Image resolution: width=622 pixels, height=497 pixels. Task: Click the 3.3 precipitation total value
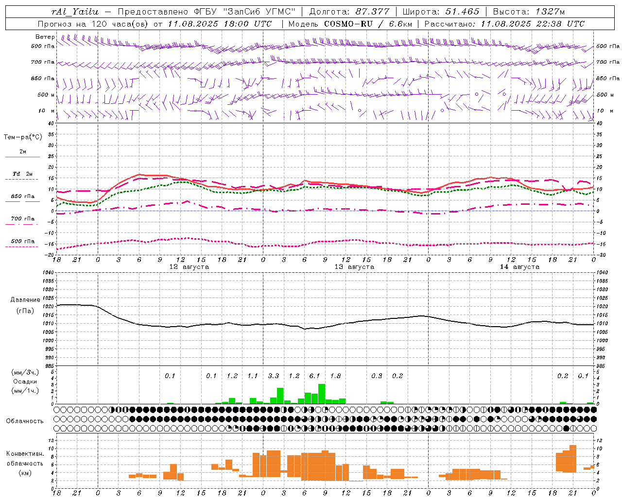click(x=273, y=376)
